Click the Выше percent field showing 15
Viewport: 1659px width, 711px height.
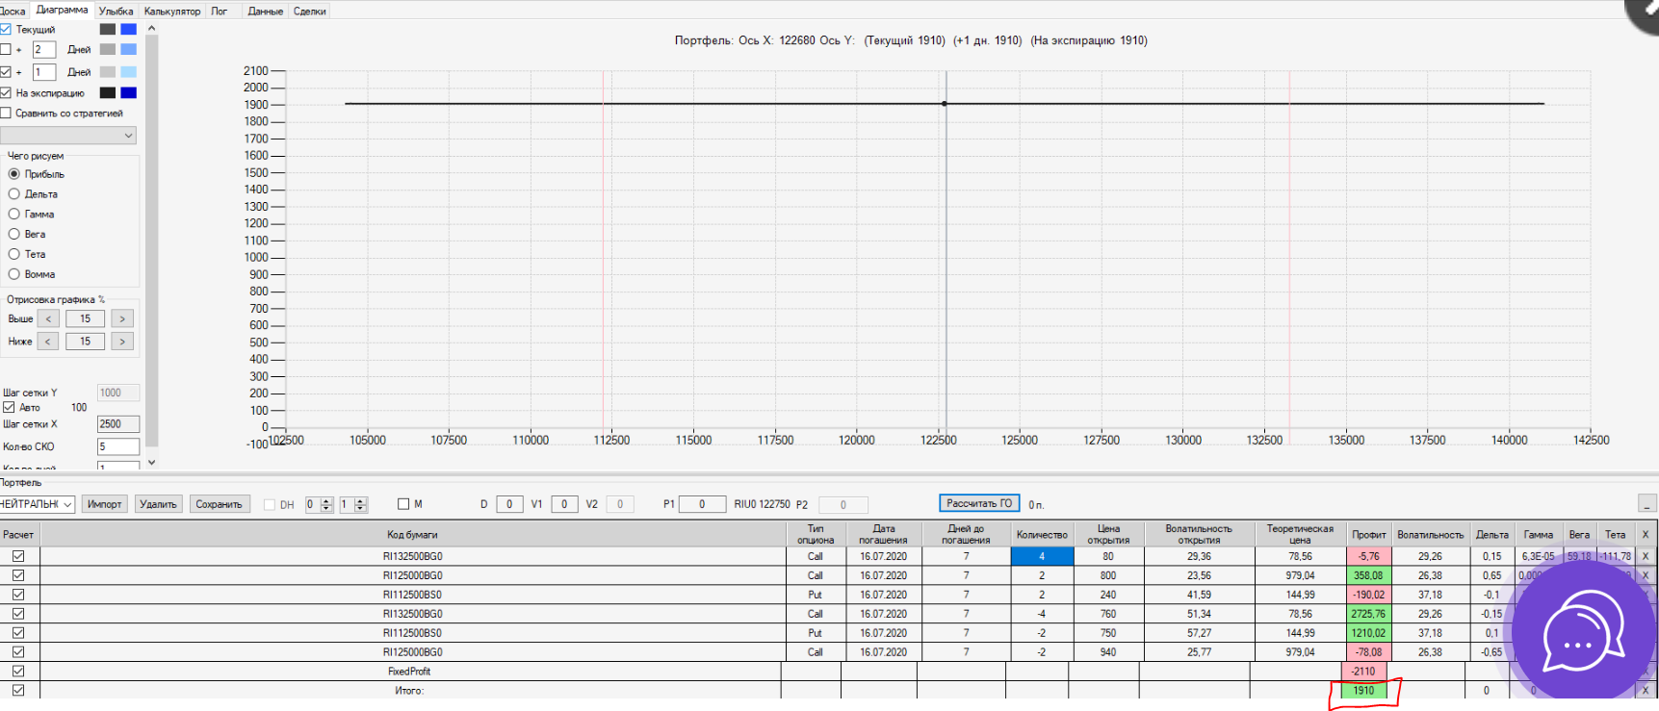coord(86,318)
